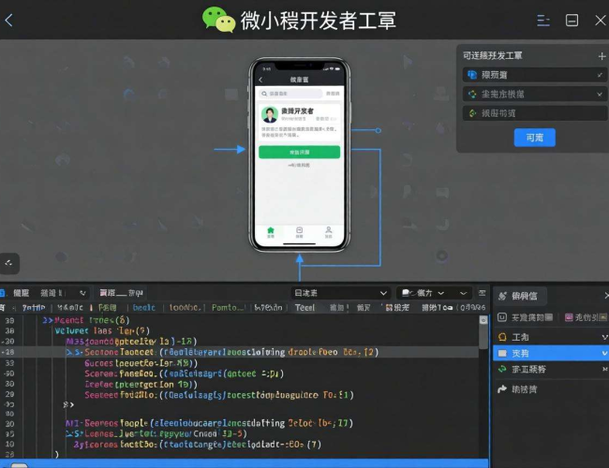Click the search field in the phone preview
This screenshot has height=468, width=609.
pyautogui.click(x=290, y=94)
